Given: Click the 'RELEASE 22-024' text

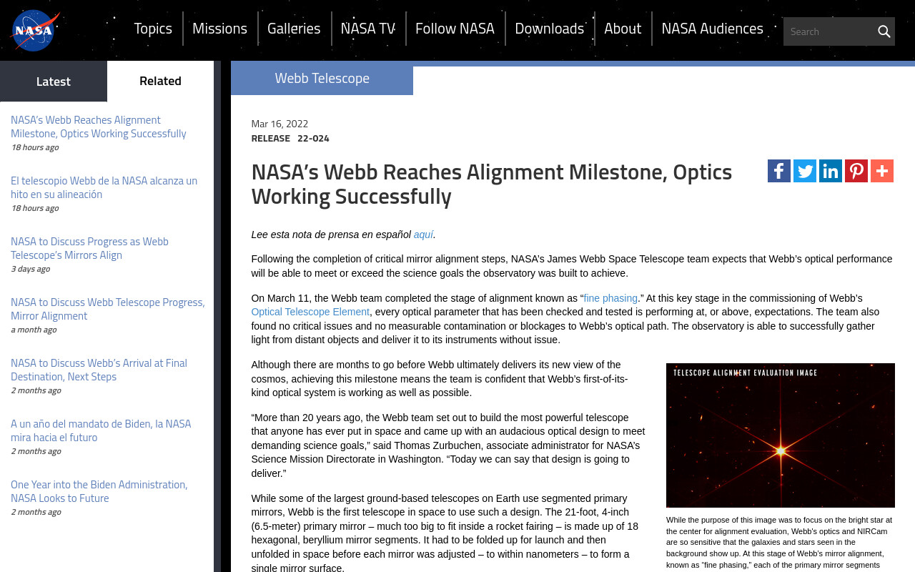Looking at the screenshot, I should click(290, 138).
